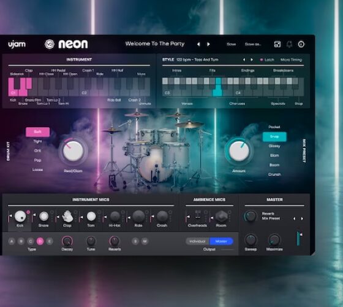Select previous Style arrow
This screenshot has height=307, width=343.
(244, 60)
